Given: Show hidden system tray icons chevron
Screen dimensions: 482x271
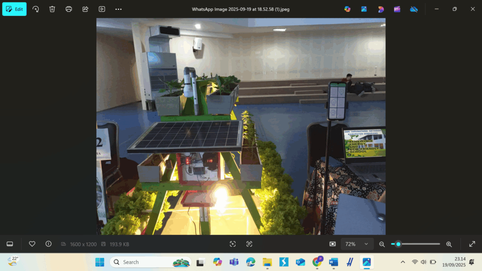Looking at the screenshot, I should click(x=402, y=262).
